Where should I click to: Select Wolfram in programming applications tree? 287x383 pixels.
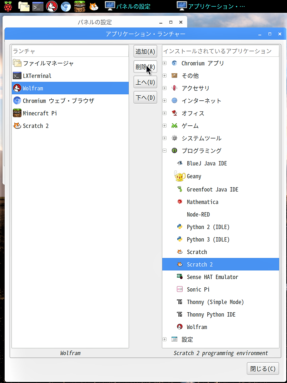pos(221,327)
